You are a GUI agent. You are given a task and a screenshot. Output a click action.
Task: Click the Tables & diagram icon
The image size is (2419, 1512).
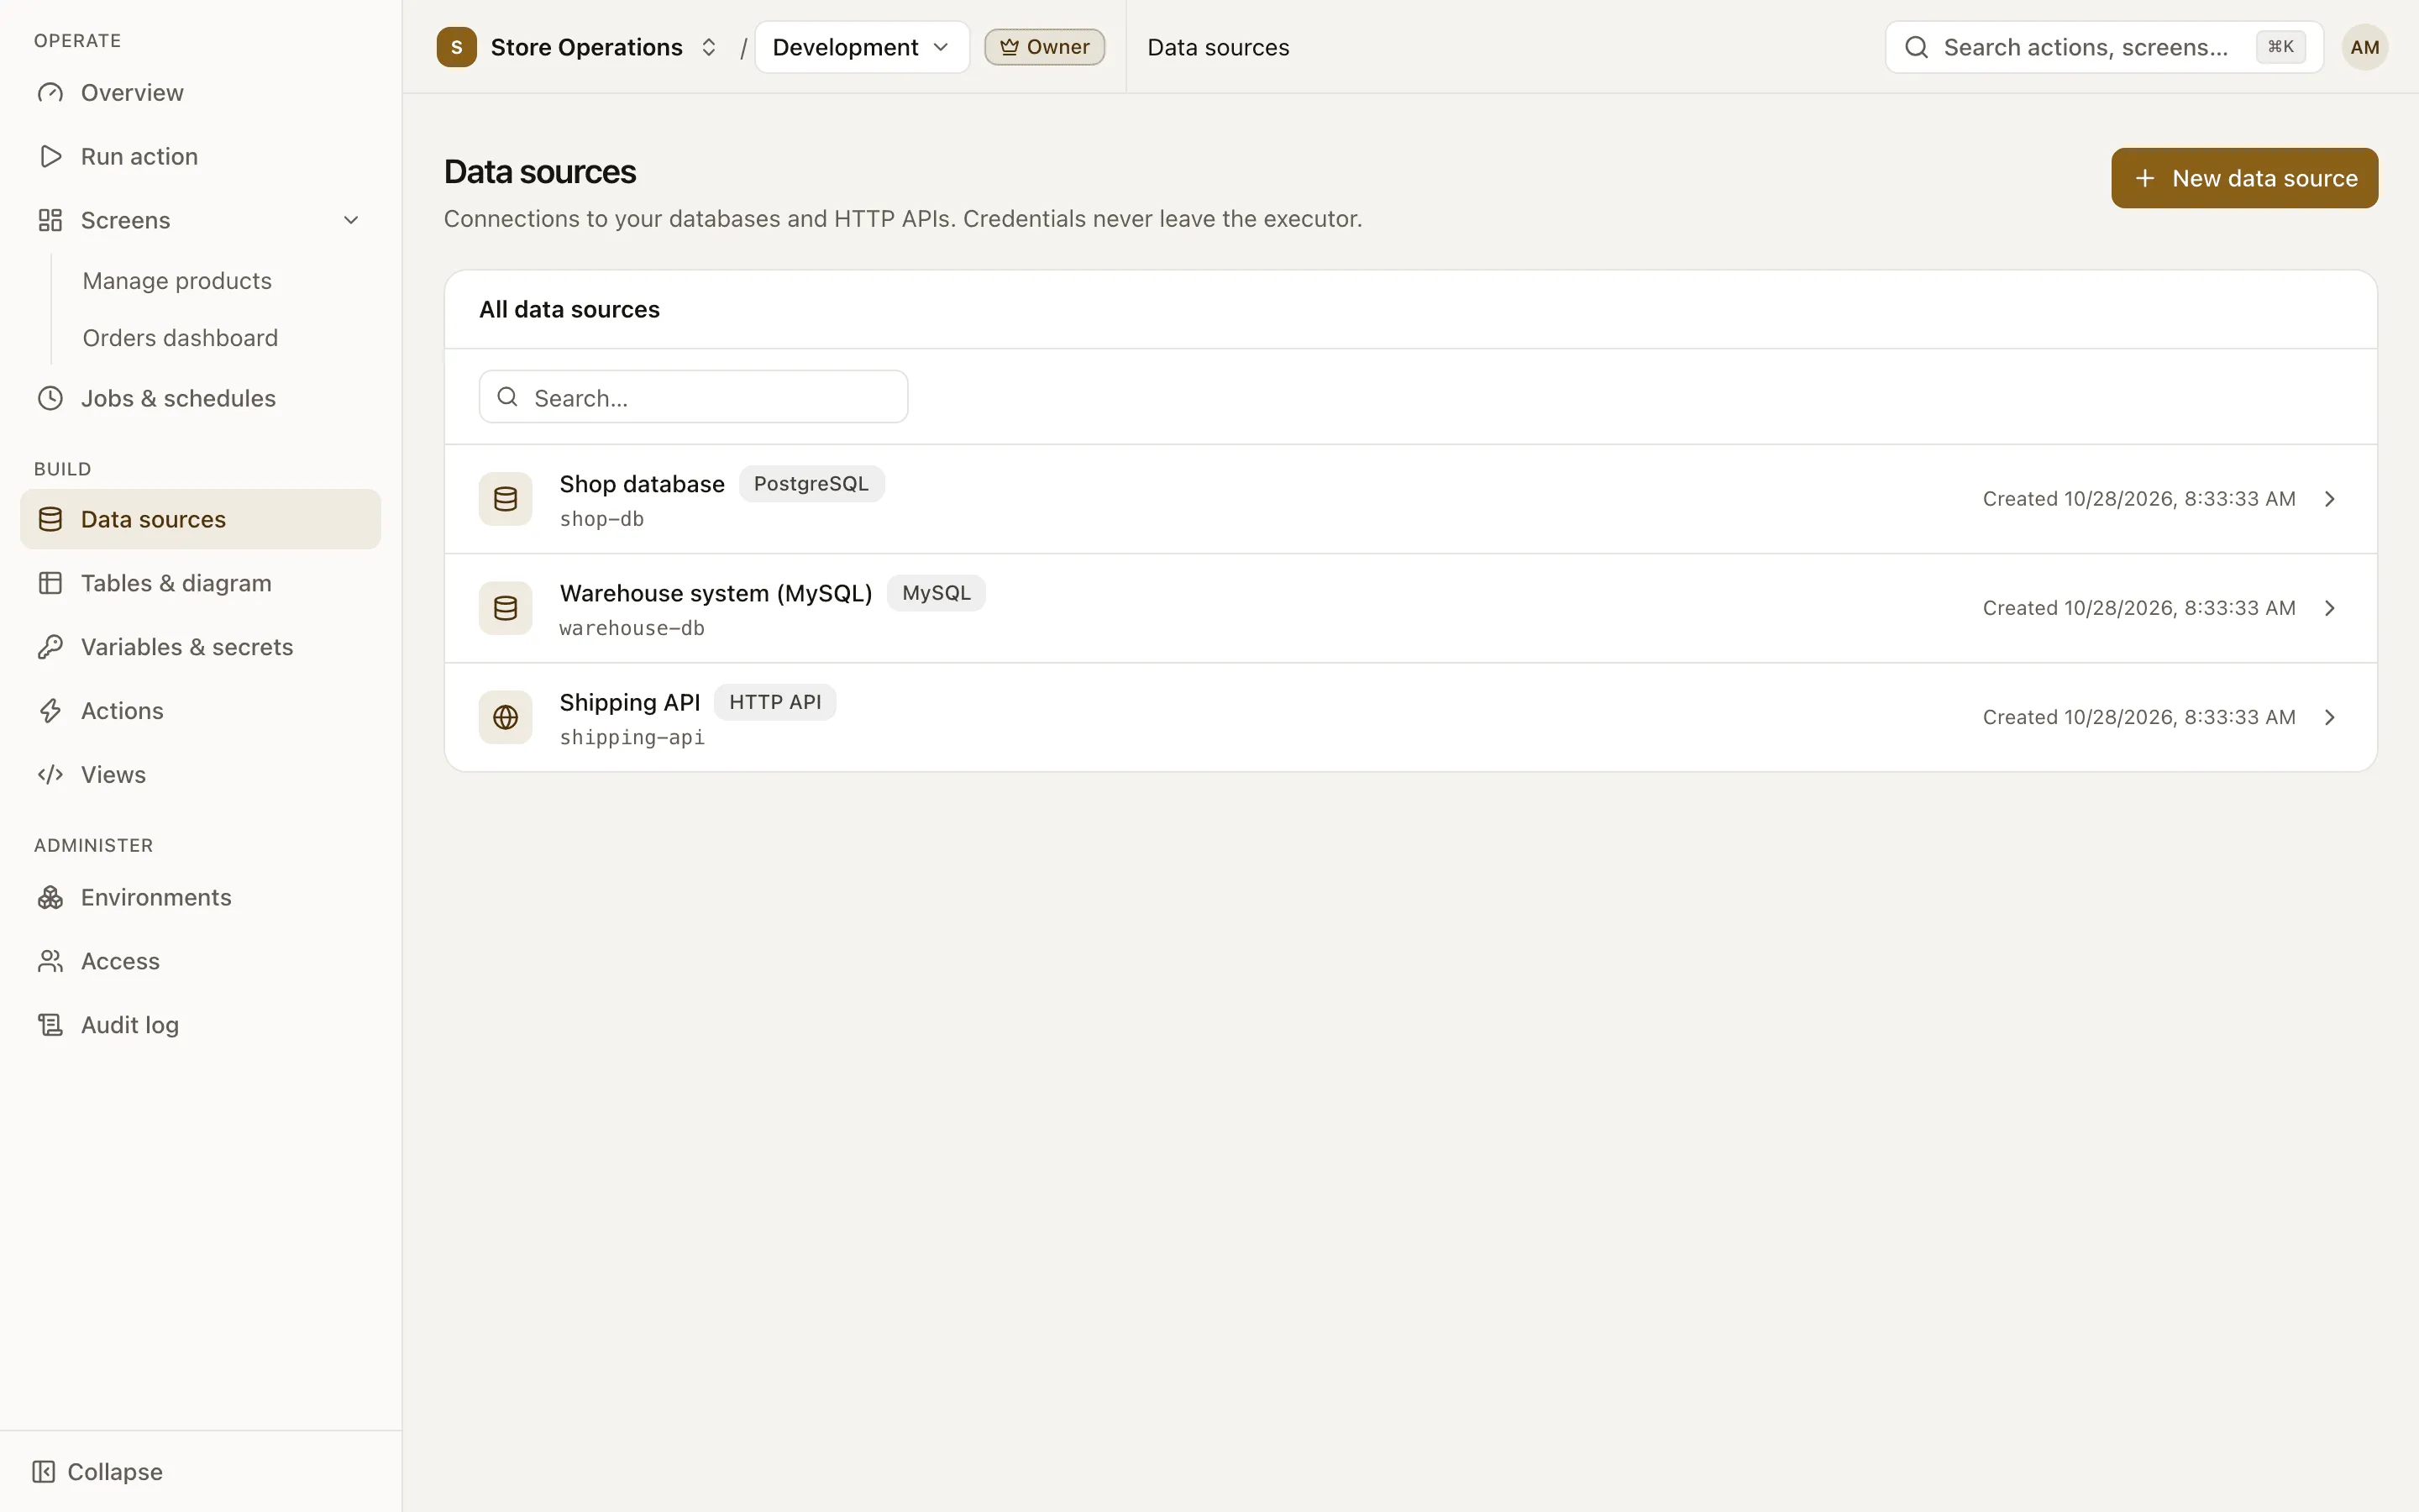(x=50, y=583)
